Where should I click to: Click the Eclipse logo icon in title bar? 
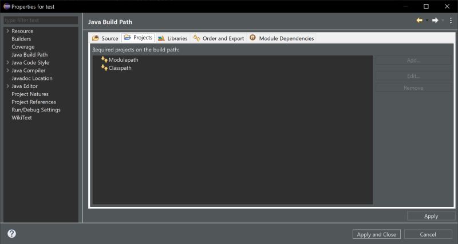[x=7, y=6]
